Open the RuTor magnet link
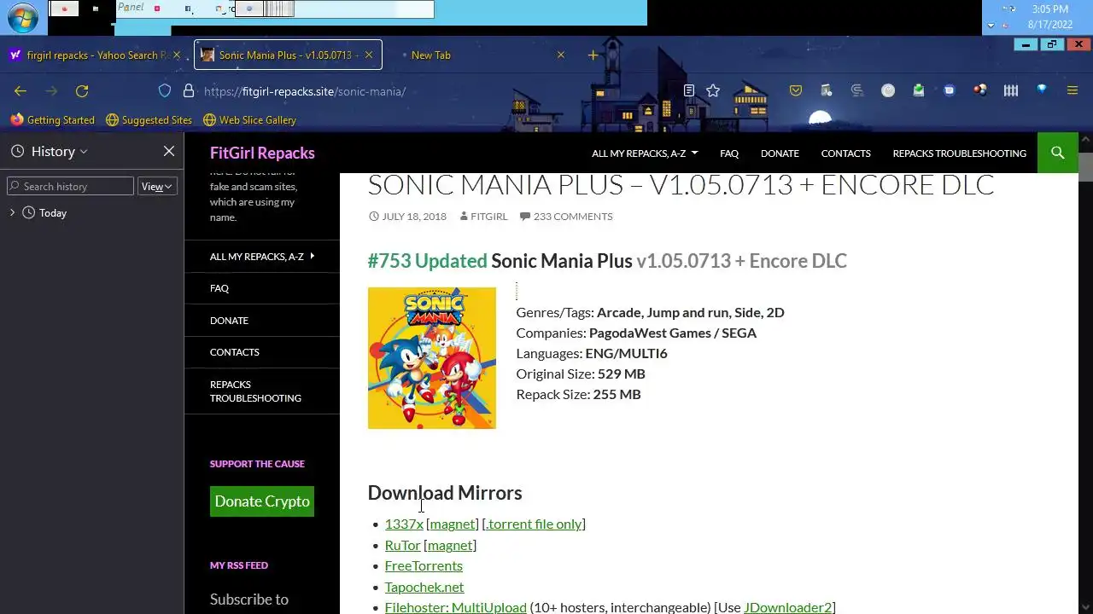This screenshot has width=1093, height=614. (x=450, y=545)
